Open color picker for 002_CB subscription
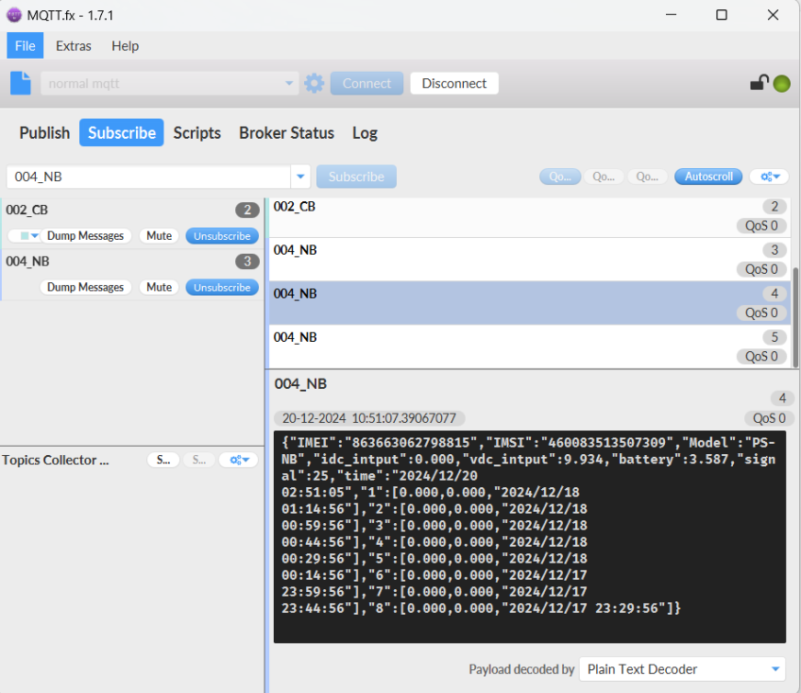Viewport: 801px width, 693px height. (x=24, y=236)
